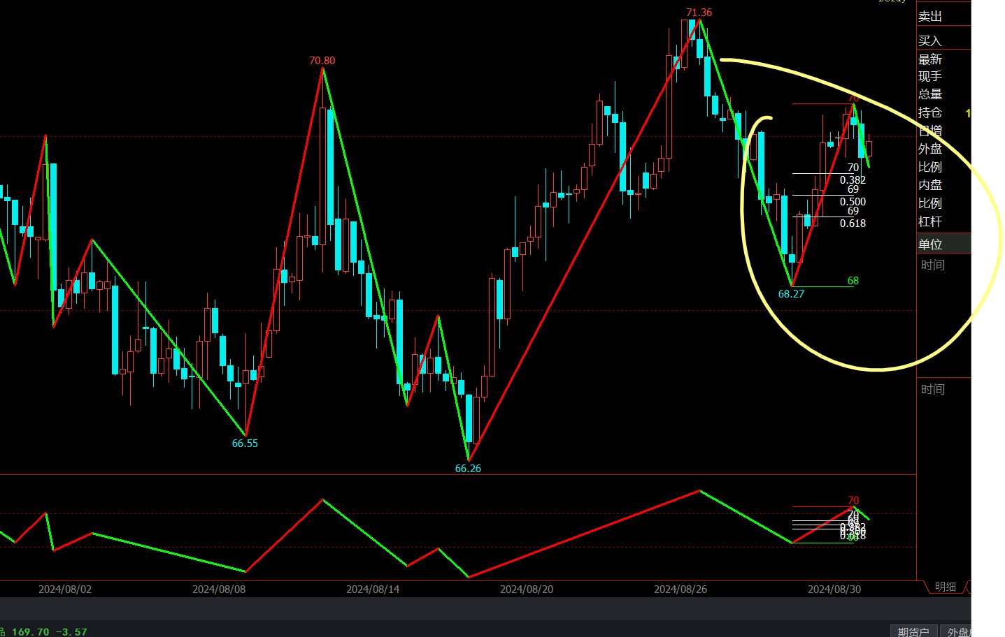This screenshot has height=637, width=1005.
Task: Click the 0.618 Fibonacci level on main chart
Action: (x=853, y=224)
